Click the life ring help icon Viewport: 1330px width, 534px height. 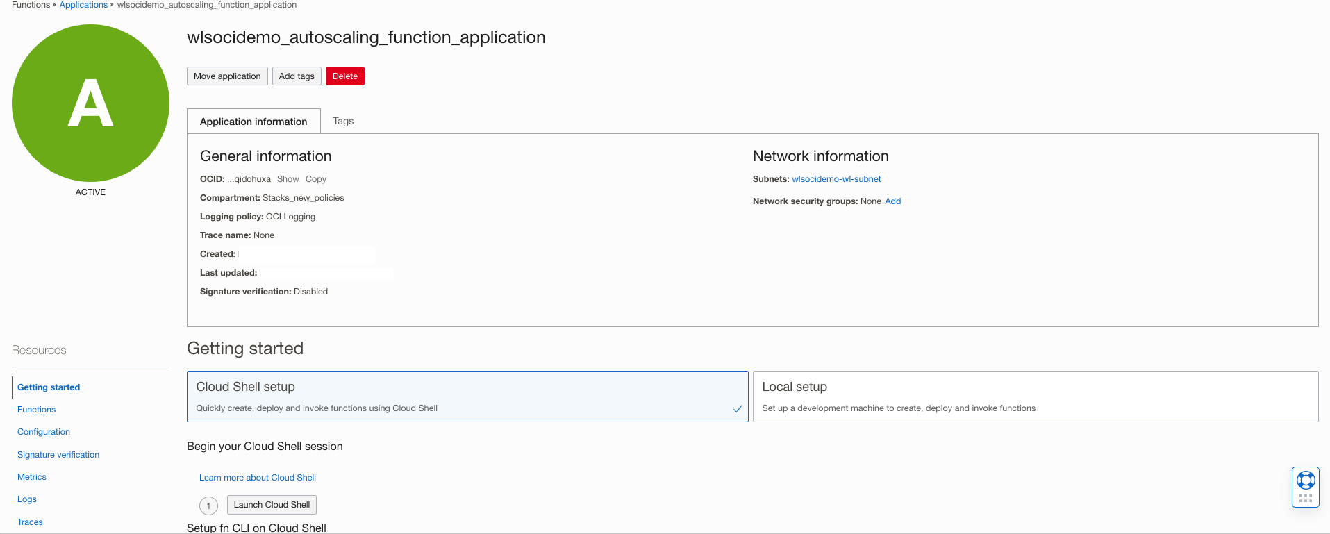[x=1306, y=480]
